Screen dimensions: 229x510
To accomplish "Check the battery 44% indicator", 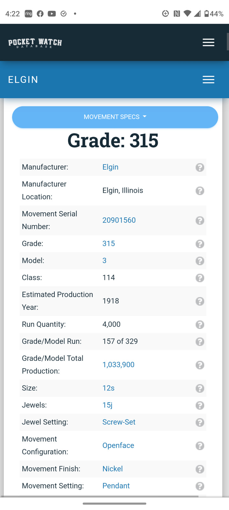I will tap(214, 14).
